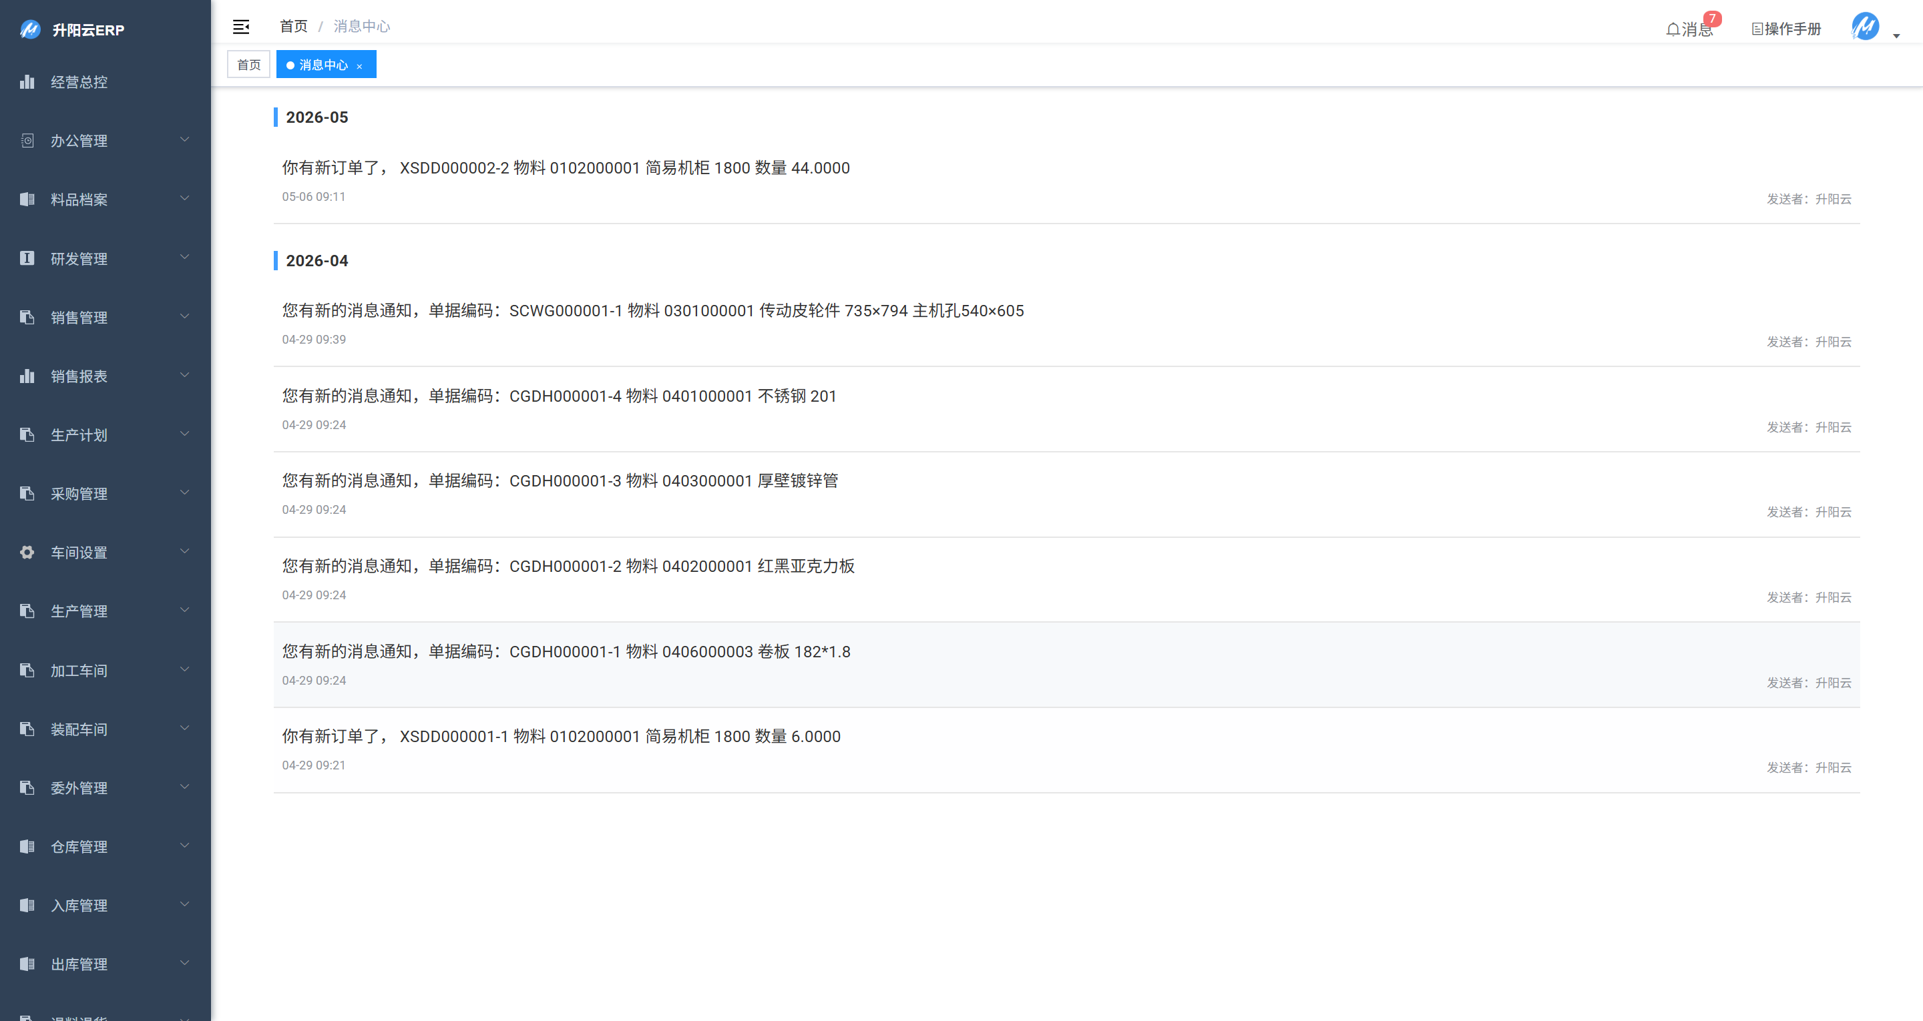This screenshot has width=1923, height=1021.
Task: Click the 装配车间 sidebar icon
Action: (x=27, y=729)
